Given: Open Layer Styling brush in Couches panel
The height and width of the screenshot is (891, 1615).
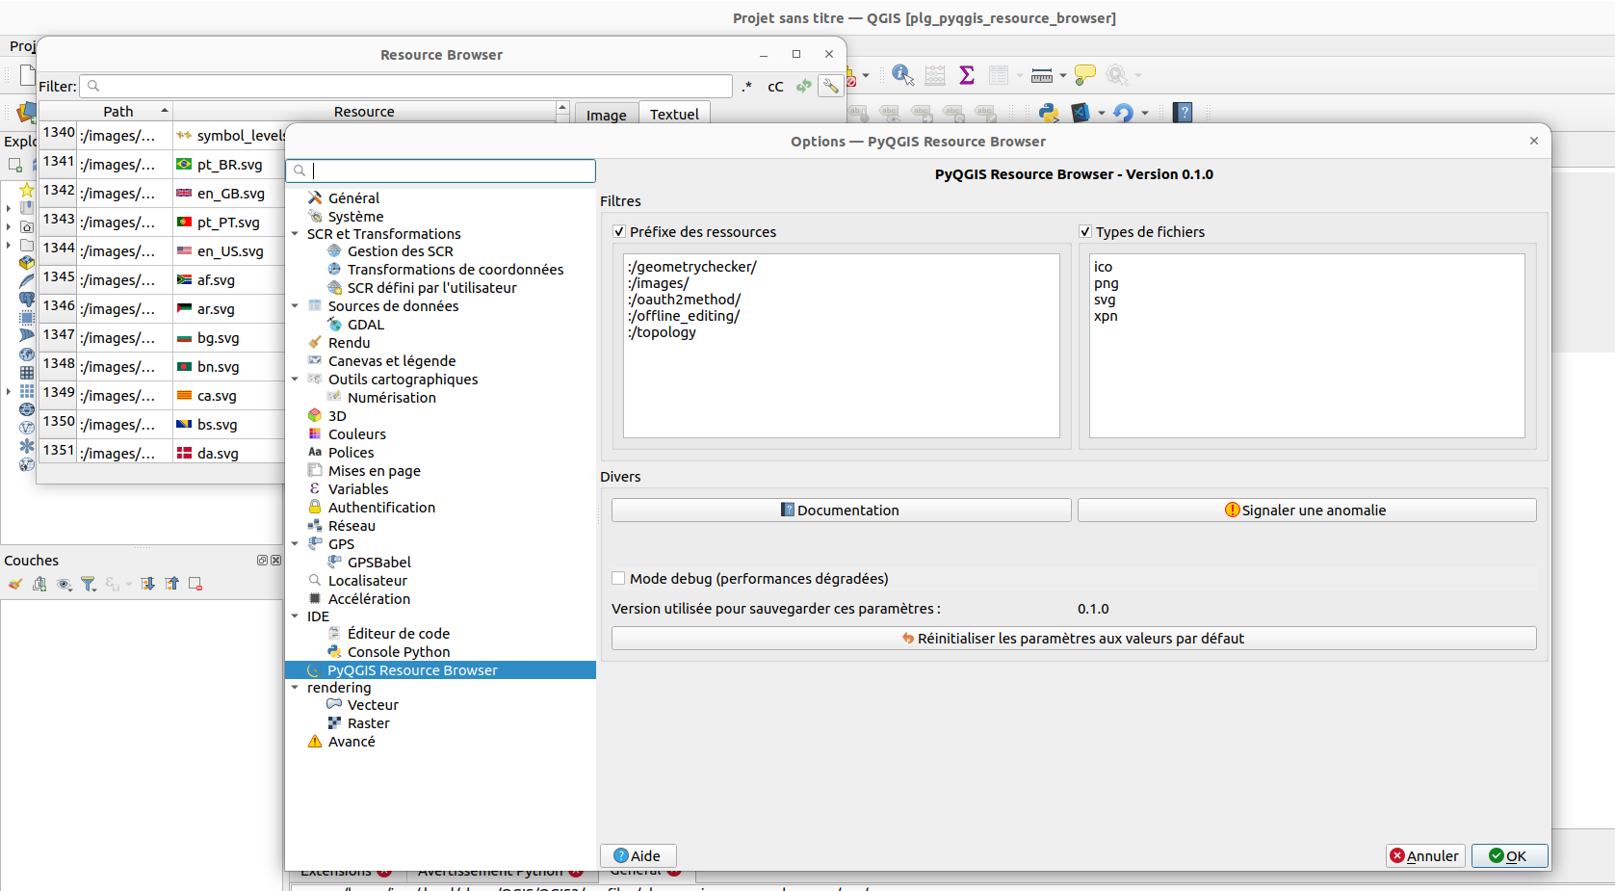Looking at the screenshot, I should 14,584.
